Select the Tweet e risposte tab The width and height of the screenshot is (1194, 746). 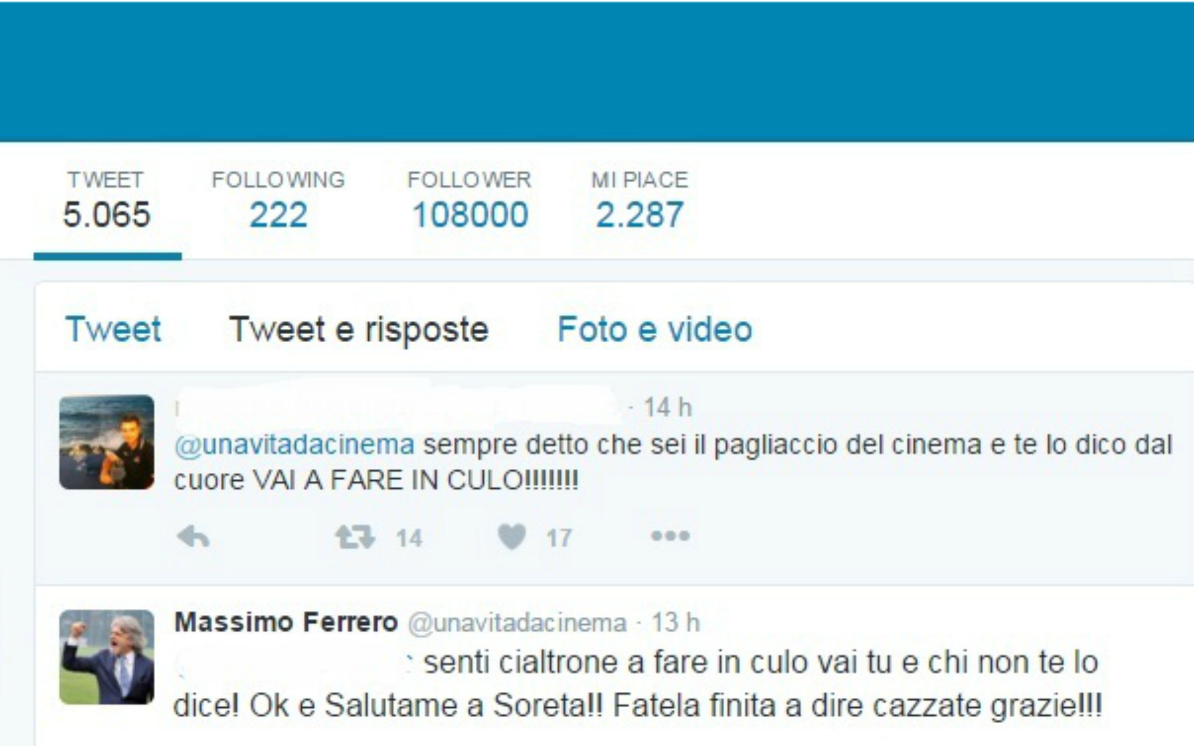click(x=359, y=330)
